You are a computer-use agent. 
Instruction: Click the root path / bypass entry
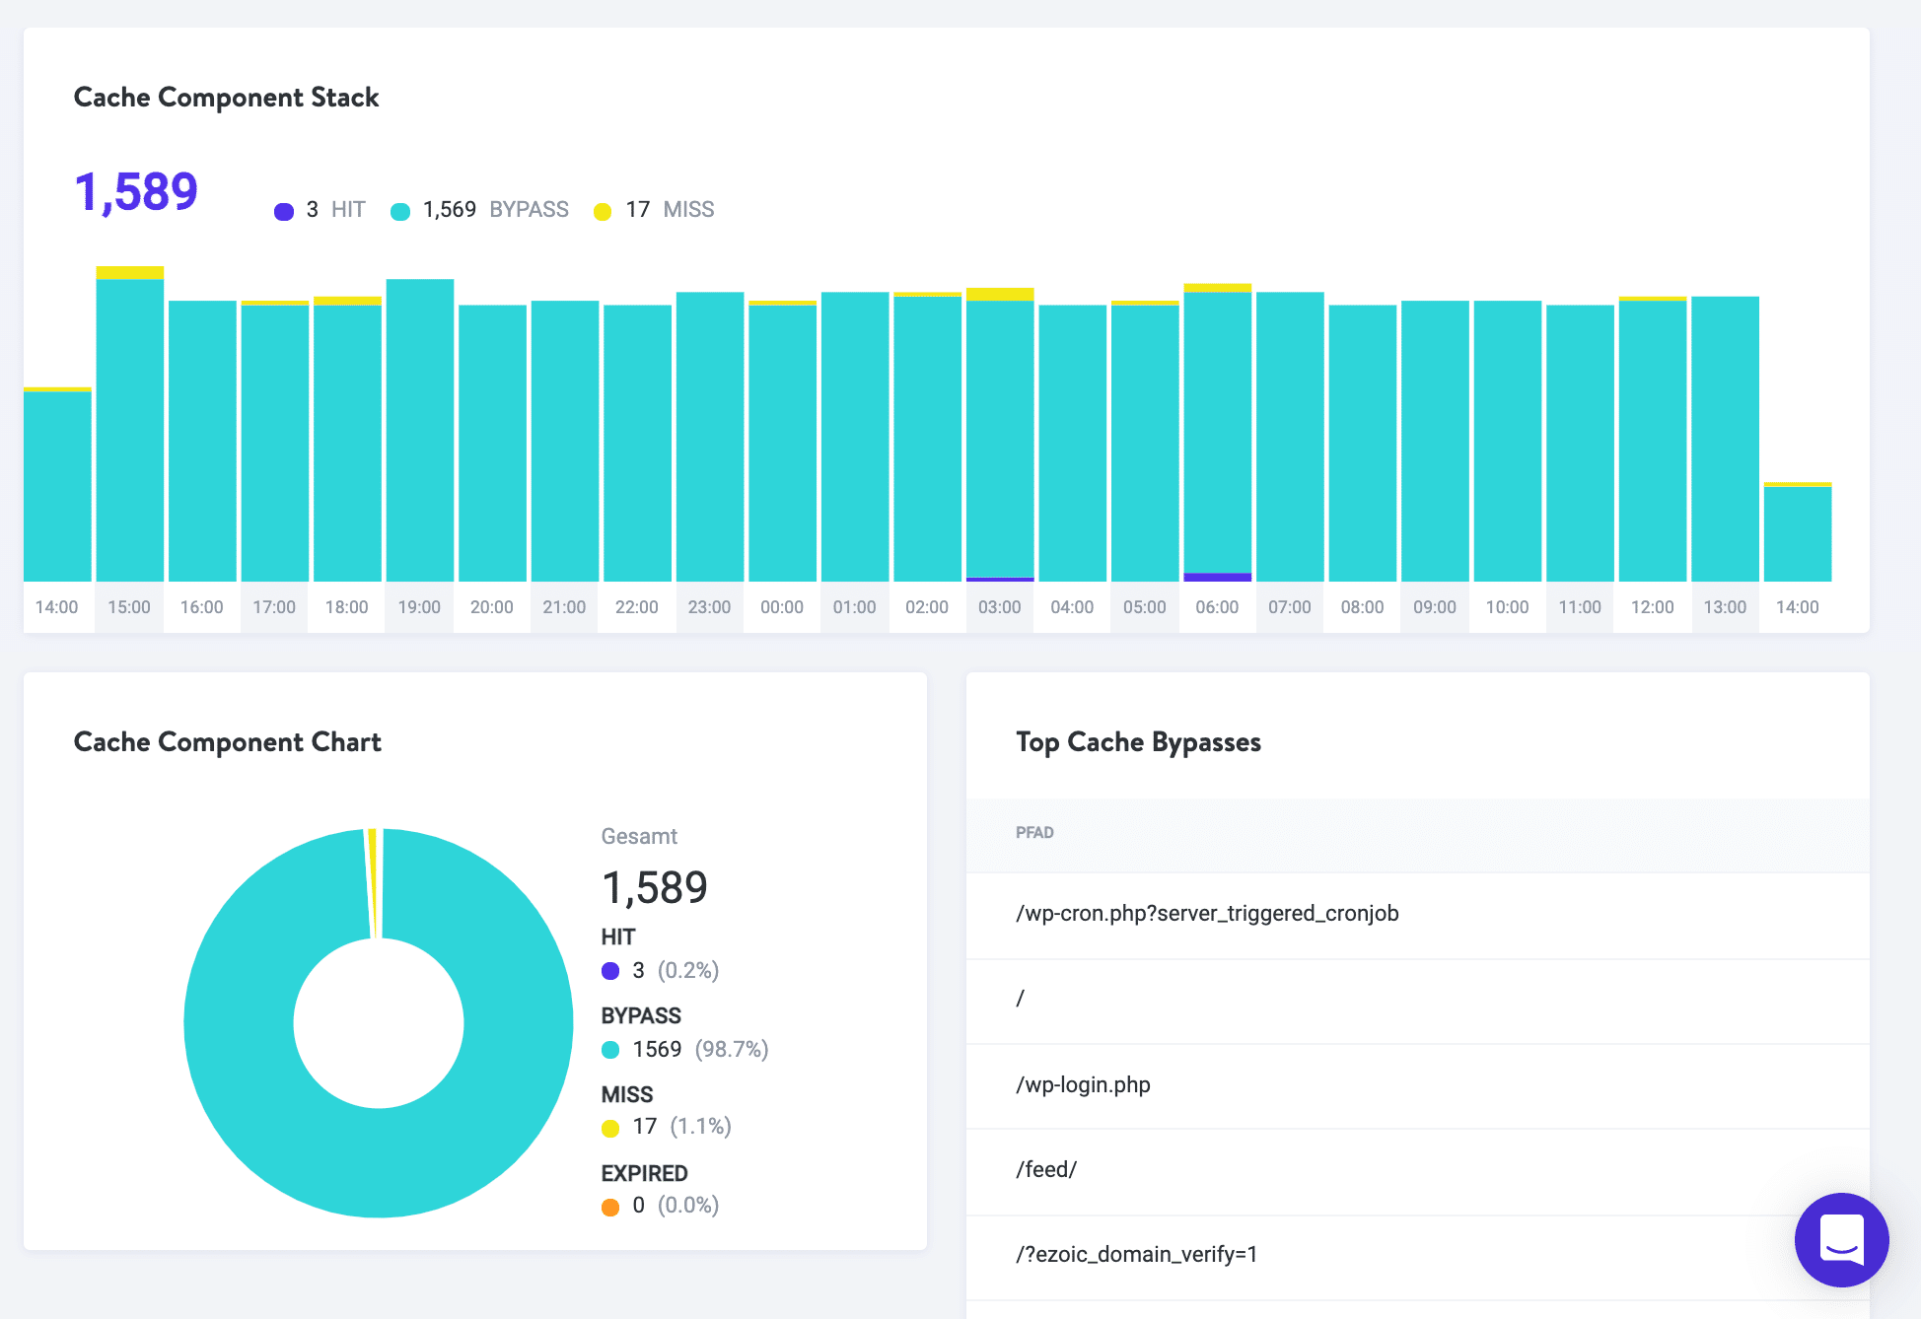[x=1021, y=1000]
